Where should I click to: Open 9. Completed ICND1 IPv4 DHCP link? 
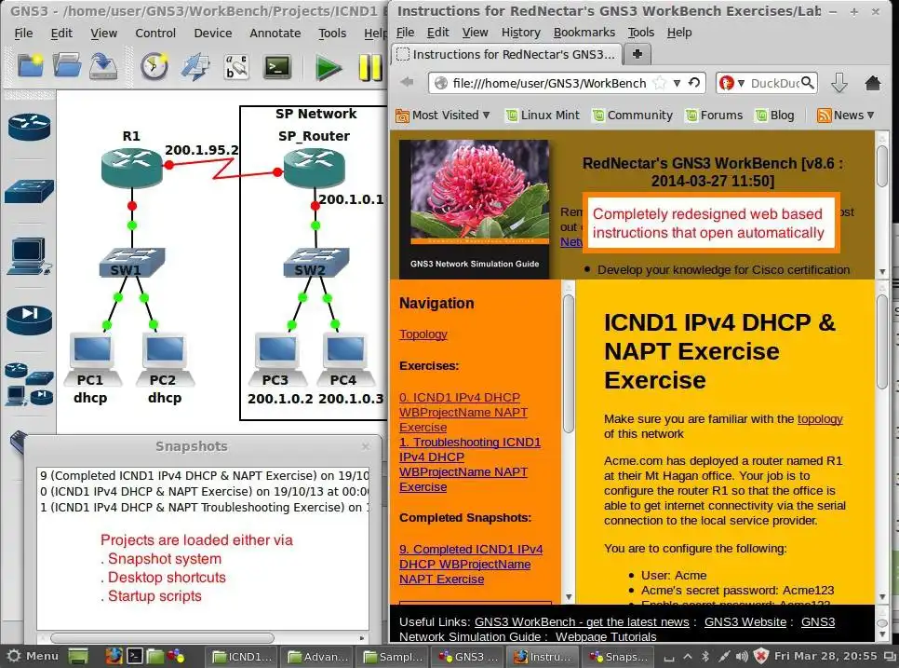471,565
